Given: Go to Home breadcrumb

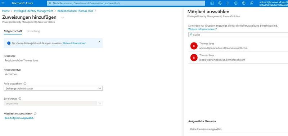Looking at the screenshot, I should pos(6,11).
